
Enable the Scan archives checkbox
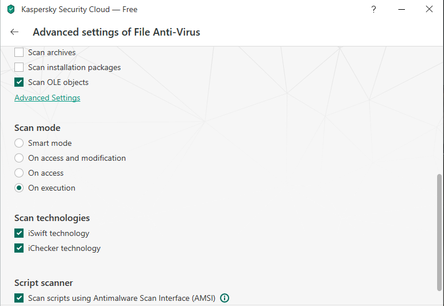coord(19,52)
